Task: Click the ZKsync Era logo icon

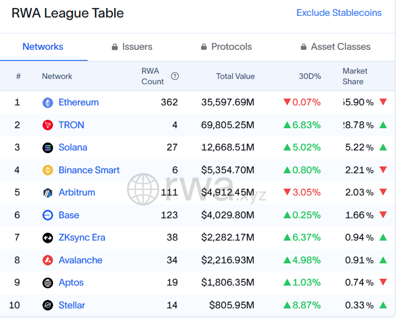Action: coord(47,237)
